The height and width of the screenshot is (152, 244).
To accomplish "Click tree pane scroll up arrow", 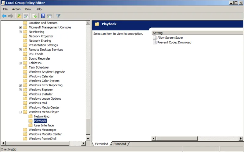I will tap(88, 23).
